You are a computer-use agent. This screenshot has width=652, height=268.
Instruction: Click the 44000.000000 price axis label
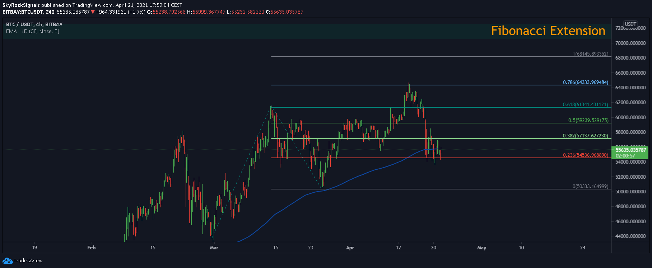[630, 236]
